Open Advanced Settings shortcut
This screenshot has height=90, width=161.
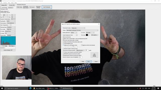38,7
